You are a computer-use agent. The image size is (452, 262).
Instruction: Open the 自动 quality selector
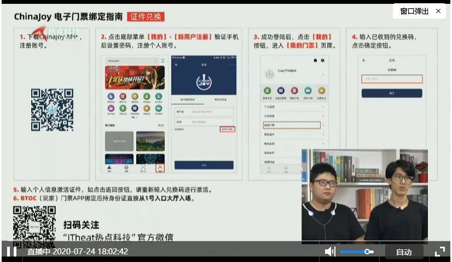coord(404,252)
